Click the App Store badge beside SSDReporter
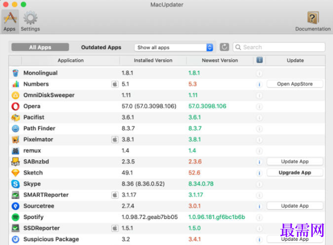The image size is (333, 245). [115, 228]
